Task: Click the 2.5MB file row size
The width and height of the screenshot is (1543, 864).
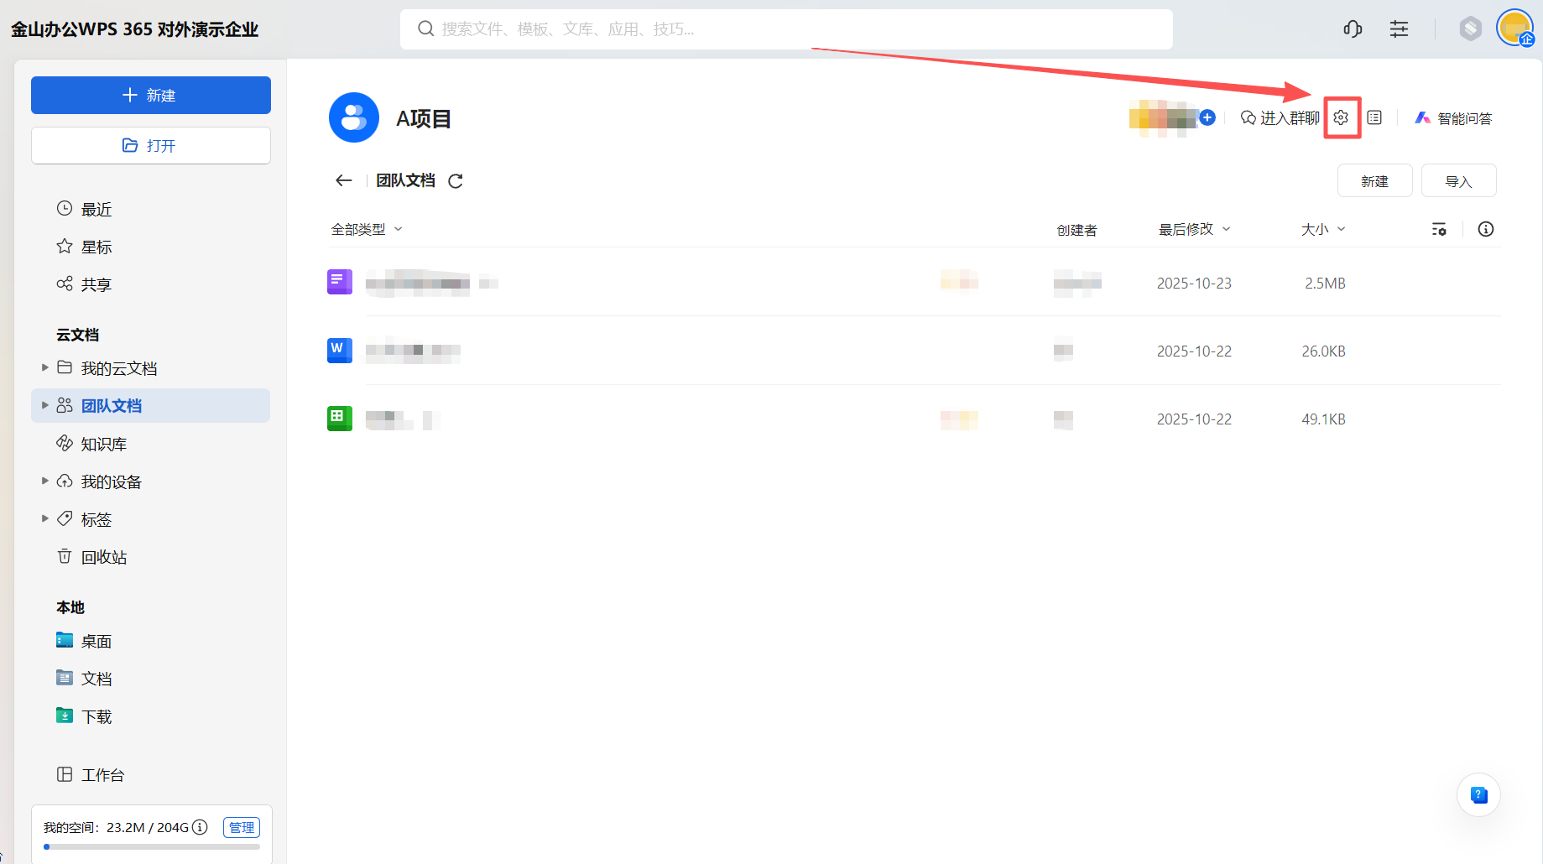Action: click(1325, 283)
